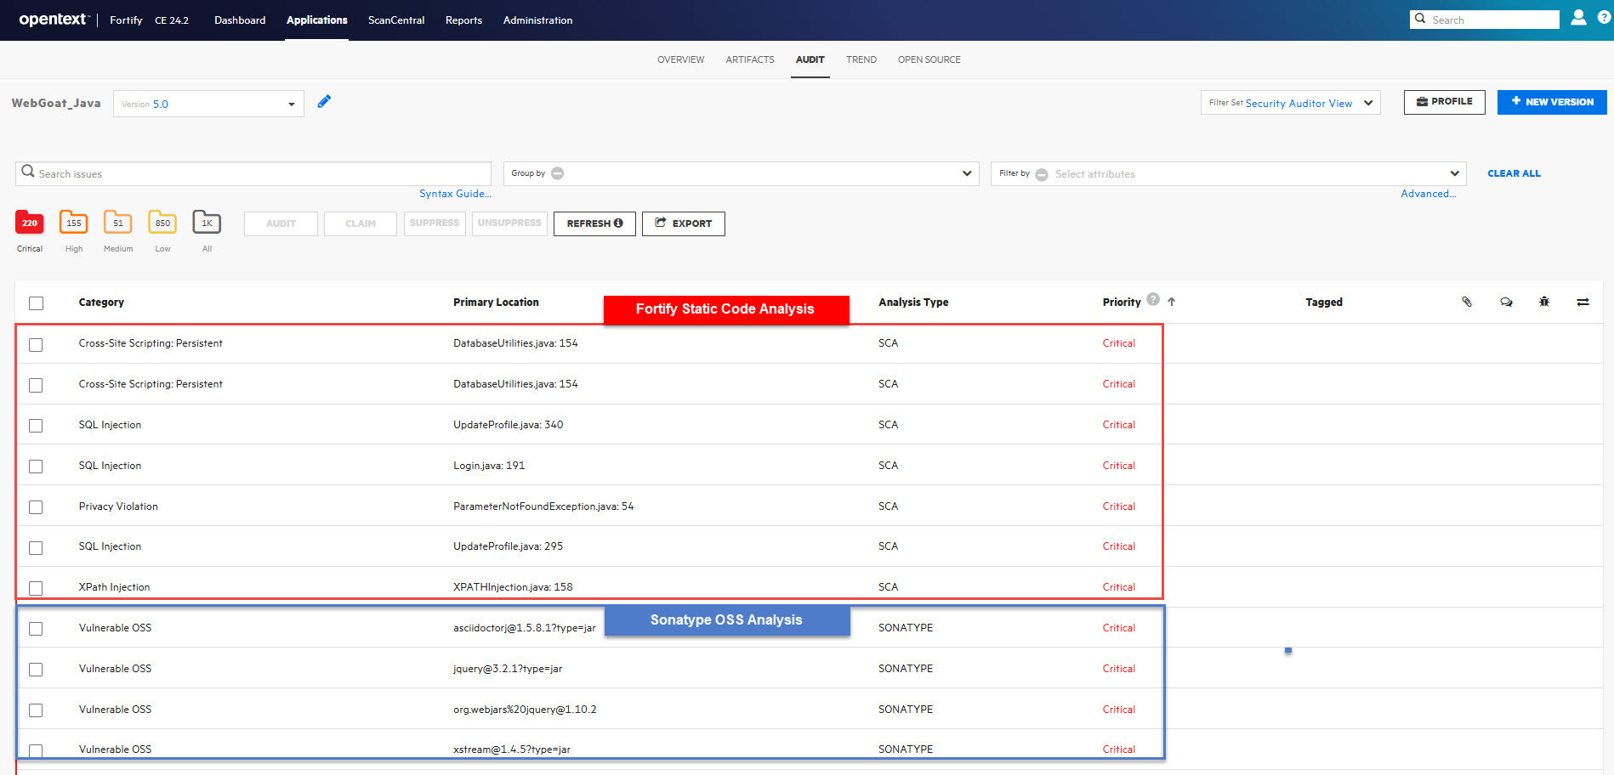Open the Syntax Guide link

click(455, 194)
